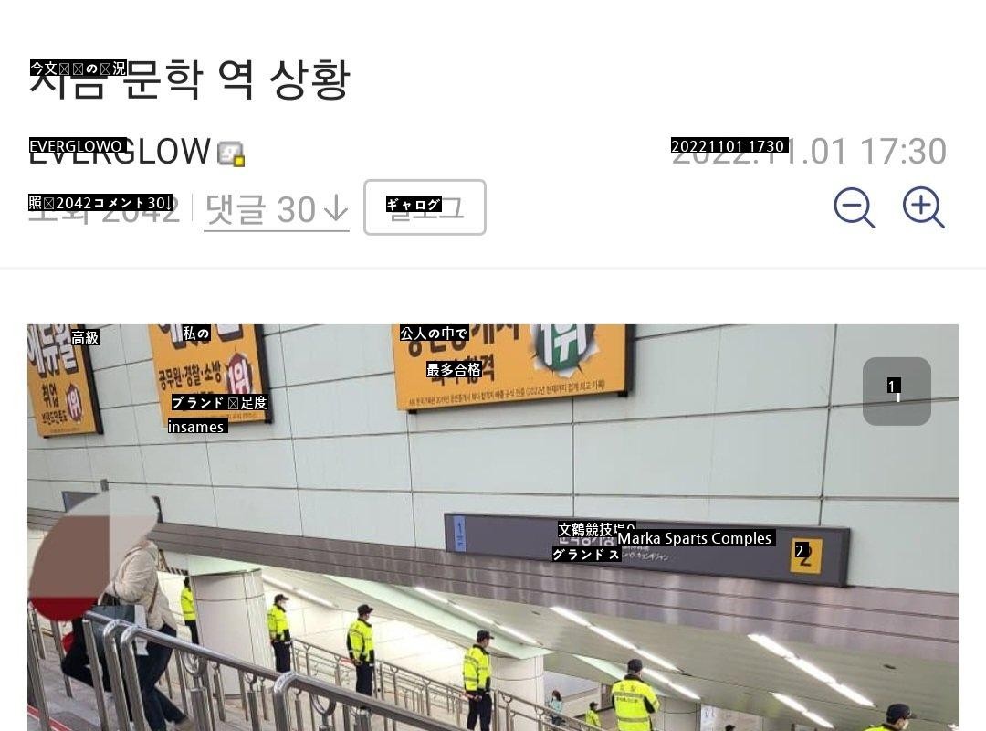Open the 갤로그 button
The image size is (986, 731).
(x=425, y=207)
